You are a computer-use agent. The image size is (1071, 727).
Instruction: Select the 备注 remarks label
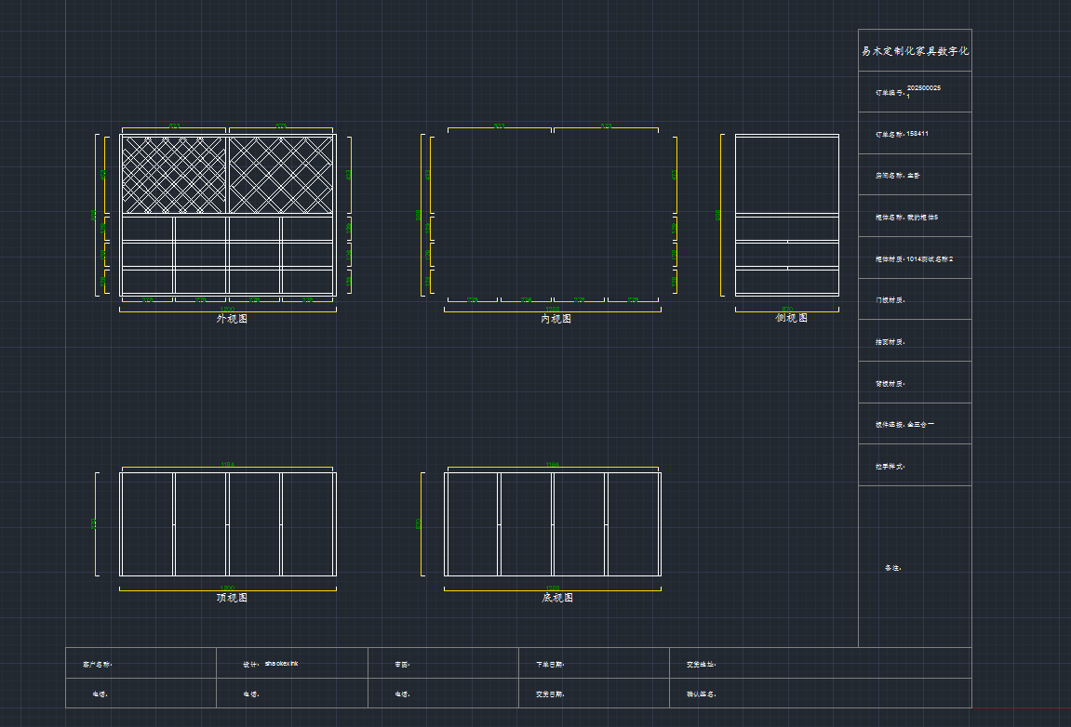pyautogui.click(x=892, y=568)
